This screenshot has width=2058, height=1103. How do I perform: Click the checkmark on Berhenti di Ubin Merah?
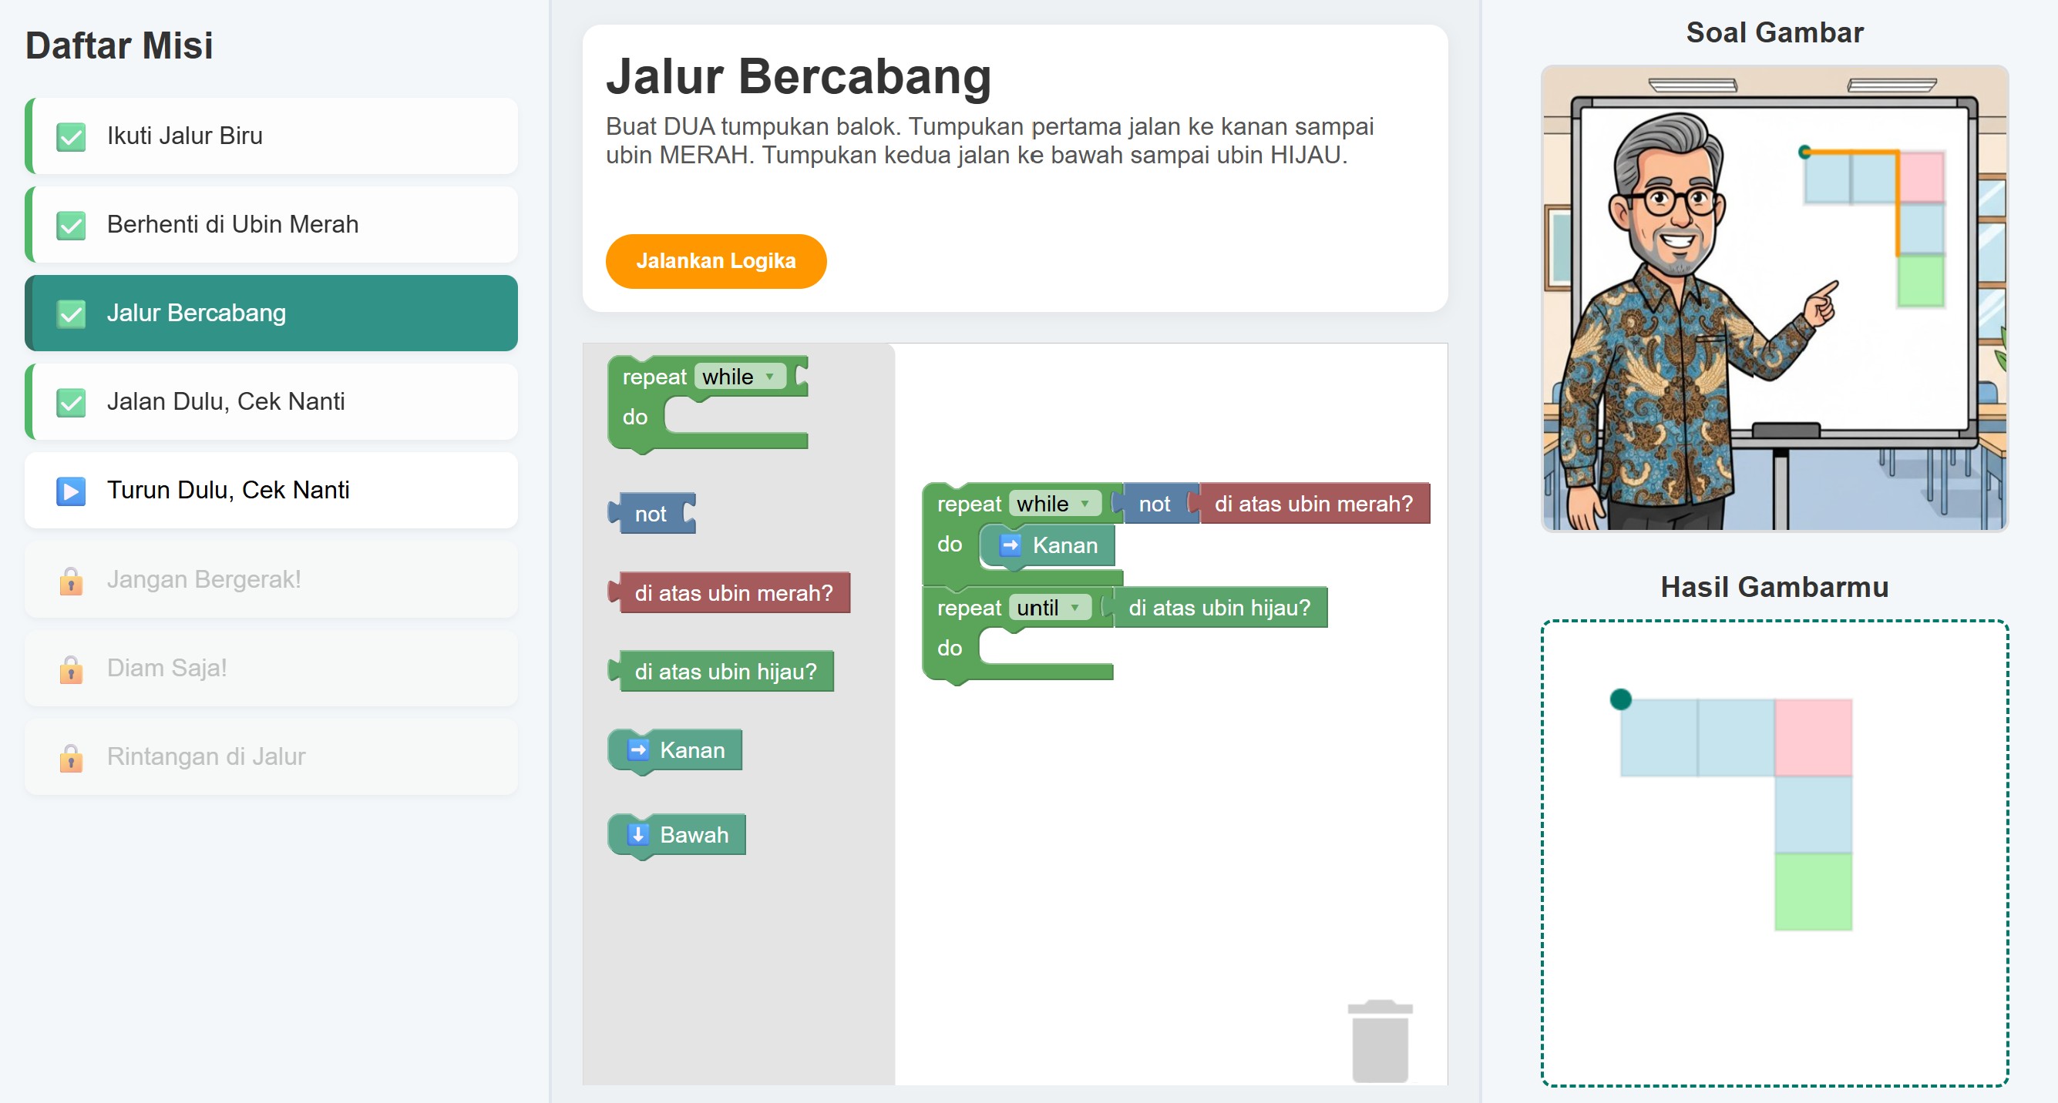[x=71, y=224]
